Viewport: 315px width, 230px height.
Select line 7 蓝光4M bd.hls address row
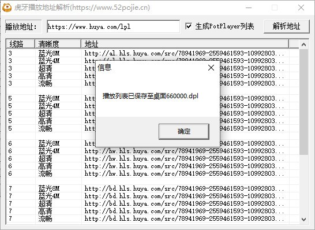pyautogui.click(x=153, y=196)
